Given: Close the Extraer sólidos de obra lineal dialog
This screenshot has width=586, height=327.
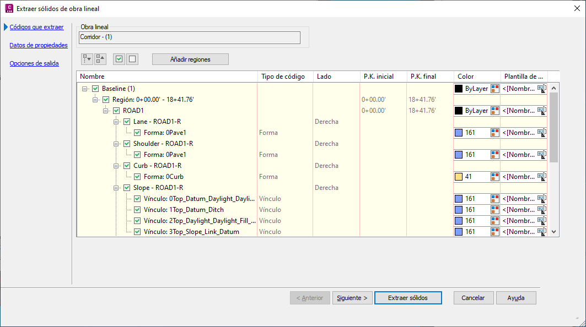Looking at the screenshot, I should tap(577, 8).
